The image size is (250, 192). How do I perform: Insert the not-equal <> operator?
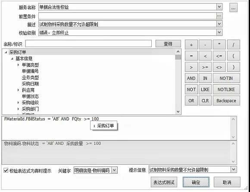click(219, 67)
